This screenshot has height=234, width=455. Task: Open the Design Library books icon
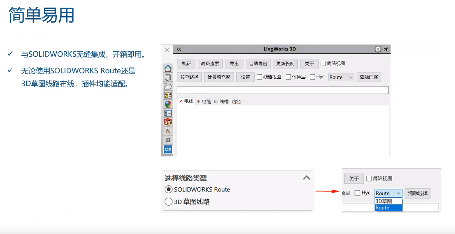[168, 77]
